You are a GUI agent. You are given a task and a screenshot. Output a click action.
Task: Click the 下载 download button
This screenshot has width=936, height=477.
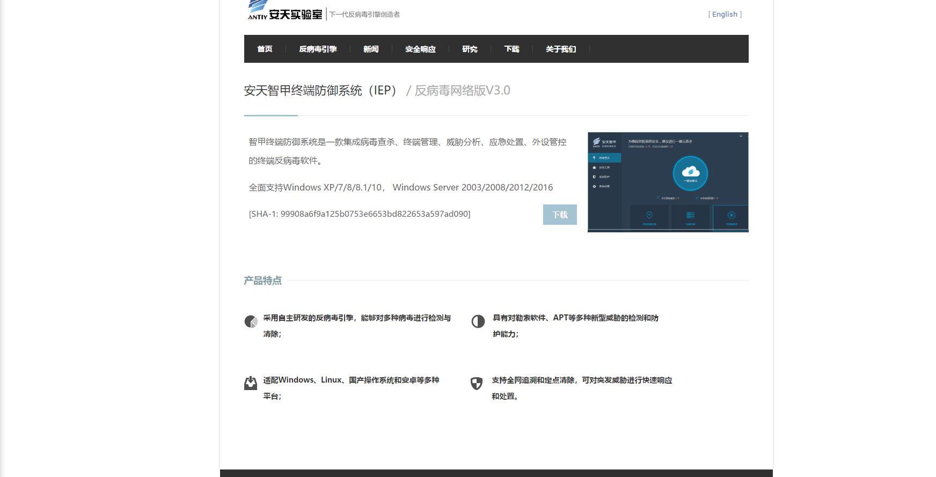[560, 215]
